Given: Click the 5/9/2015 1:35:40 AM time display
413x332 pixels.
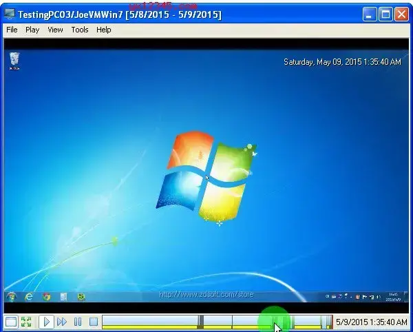Looking at the screenshot, I should coord(372,322).
